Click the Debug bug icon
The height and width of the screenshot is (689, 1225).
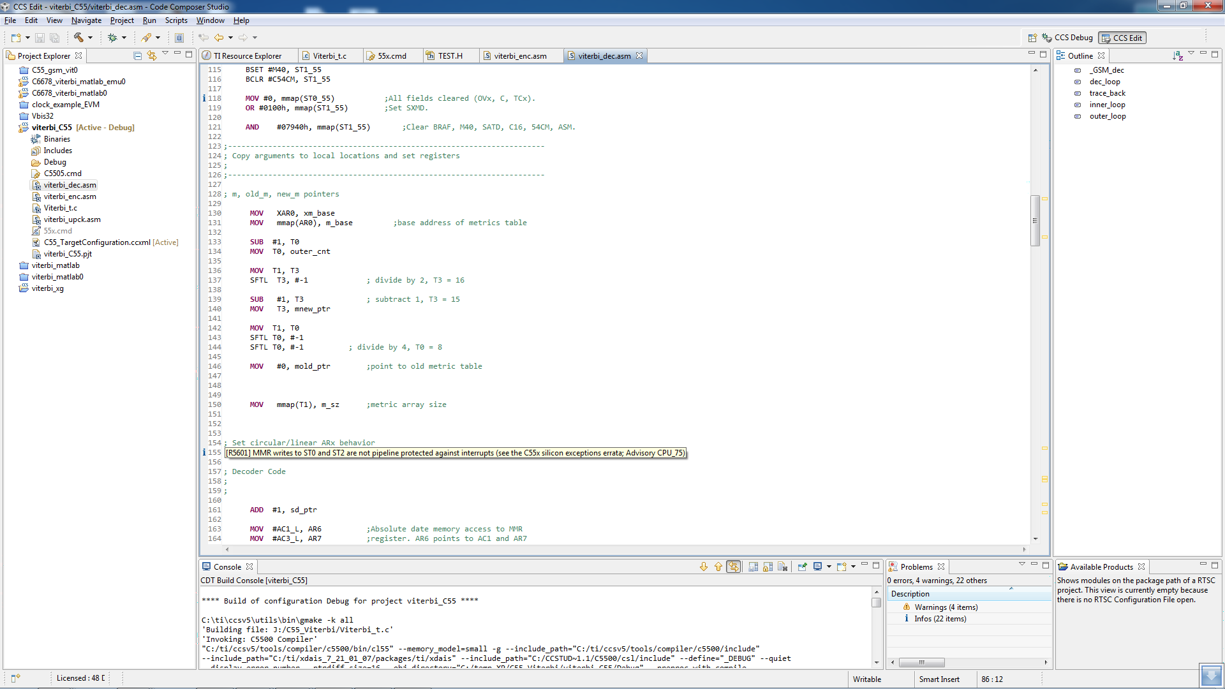click(112, 38)
